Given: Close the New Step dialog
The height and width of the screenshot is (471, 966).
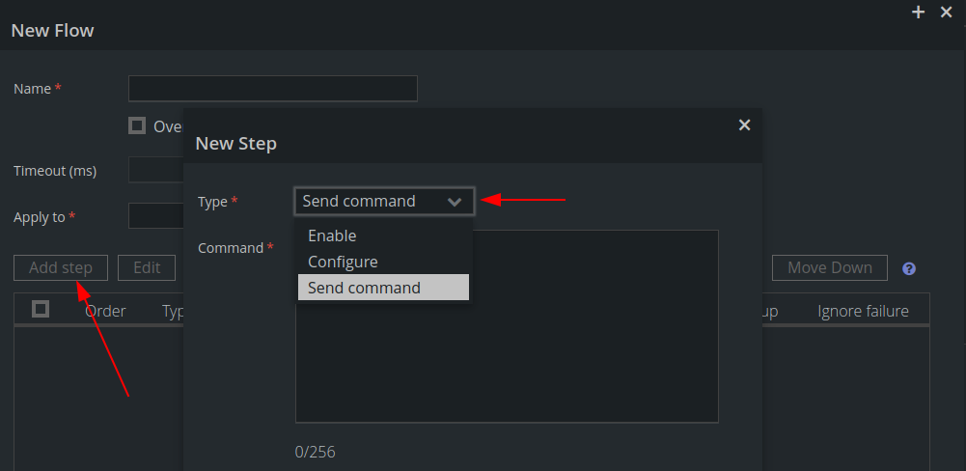Looking at the screenshot, I should [x=744, y=125].
